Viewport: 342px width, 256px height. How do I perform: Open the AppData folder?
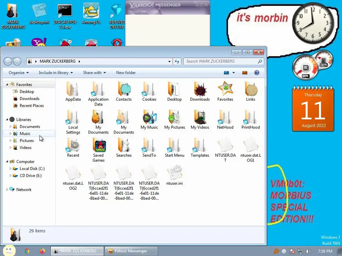click(73, 91)
